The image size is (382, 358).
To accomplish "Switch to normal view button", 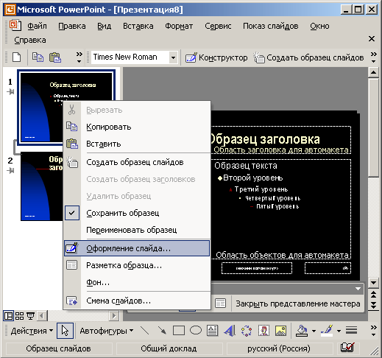I will point(9,316).
